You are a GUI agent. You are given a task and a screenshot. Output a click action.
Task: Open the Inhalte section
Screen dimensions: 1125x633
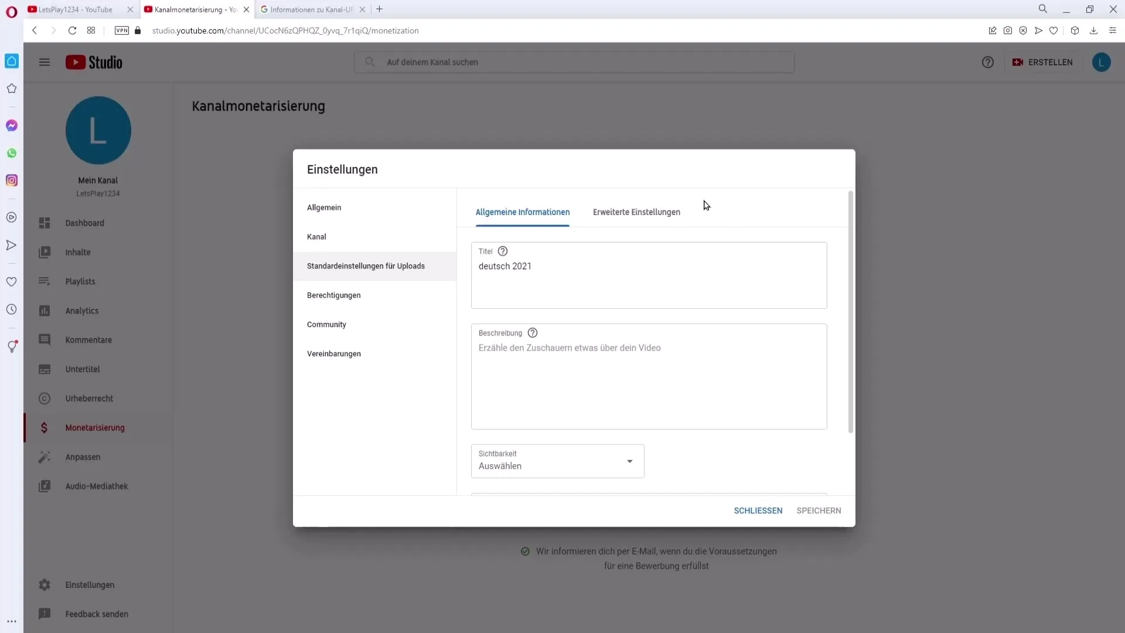pos(78,252)
